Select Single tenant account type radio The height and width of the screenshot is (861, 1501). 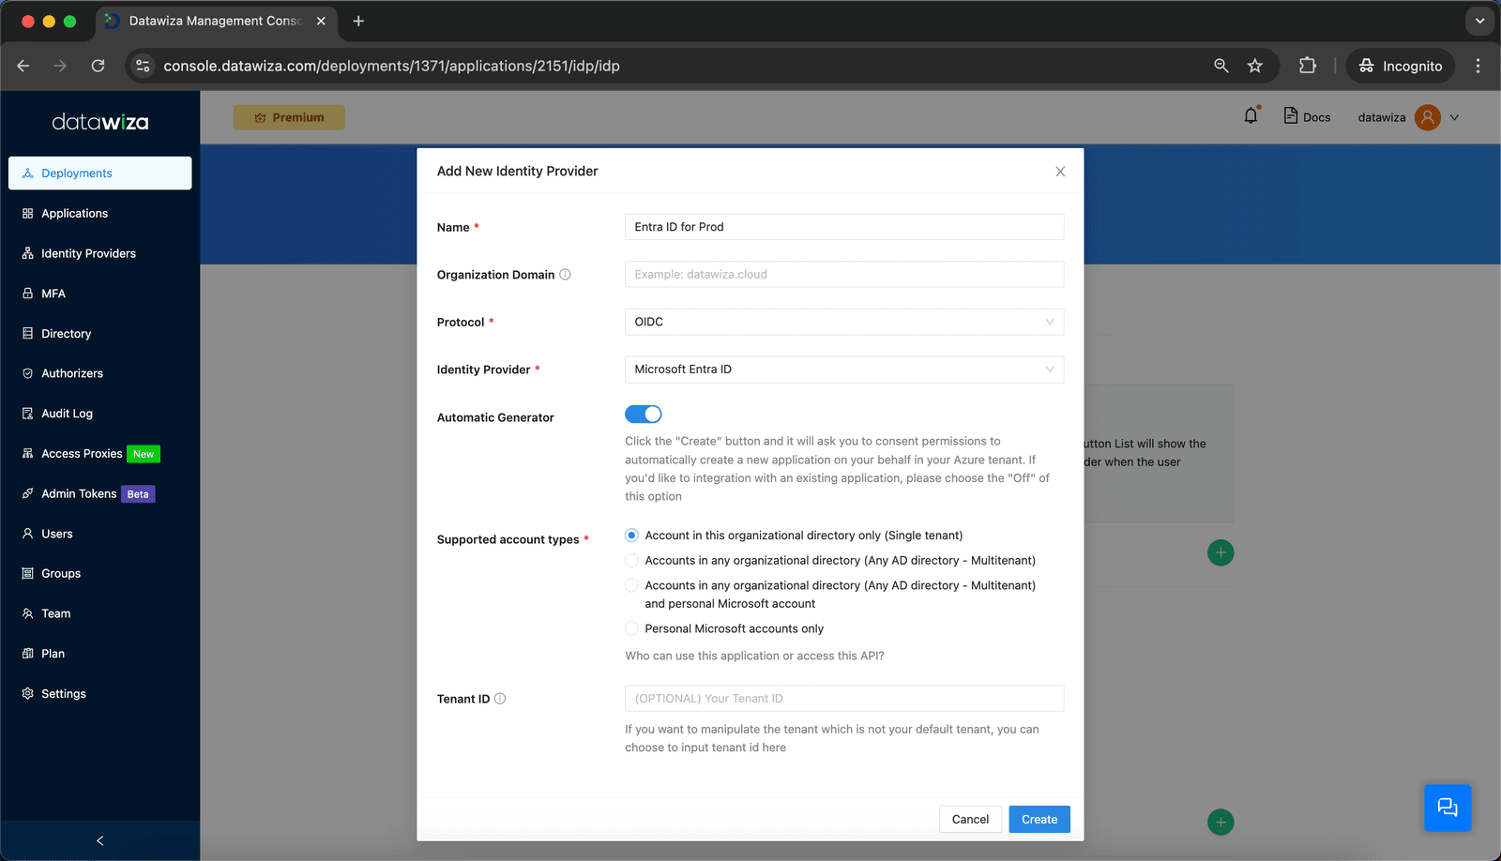(631, 536)
